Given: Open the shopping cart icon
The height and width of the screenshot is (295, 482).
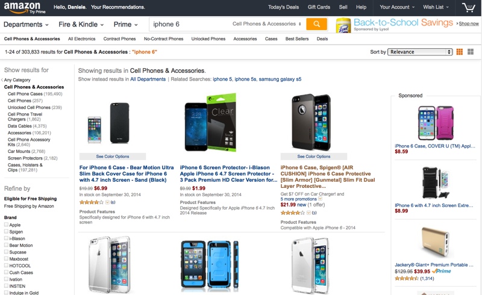Looking at the screenshot, I should click(x=468, y=7).
